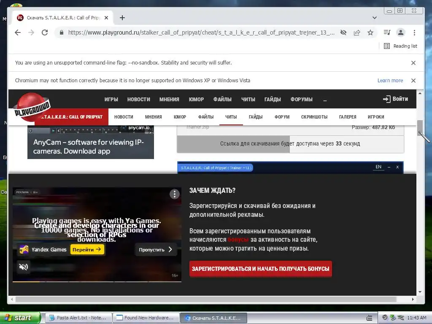This screenshot has height=324, width=432.
Task: Select the ФОРУМ game tab
Action: tap(282, 117)
